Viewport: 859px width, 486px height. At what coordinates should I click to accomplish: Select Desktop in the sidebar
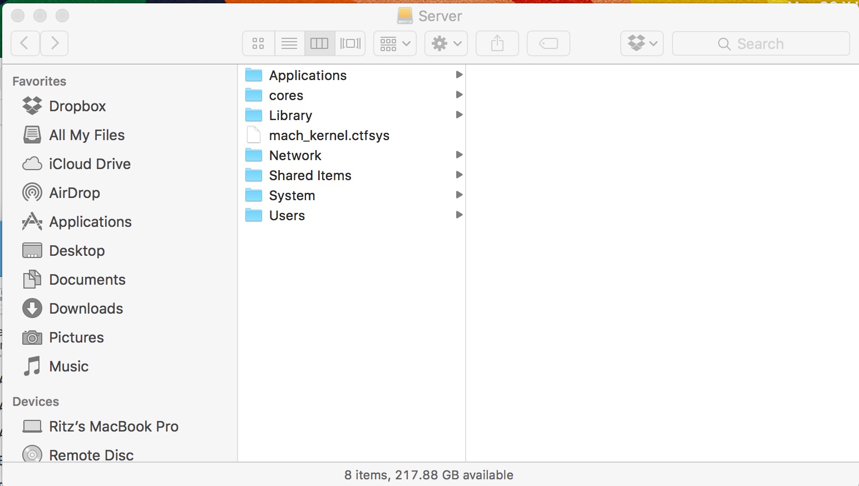(63, 251)
